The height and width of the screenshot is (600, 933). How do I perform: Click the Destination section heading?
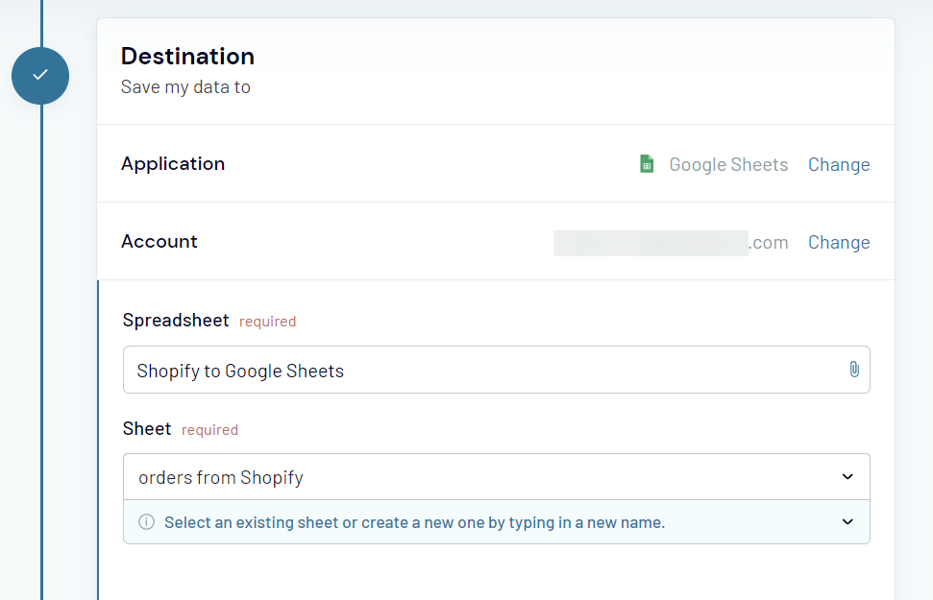[187, 56]
